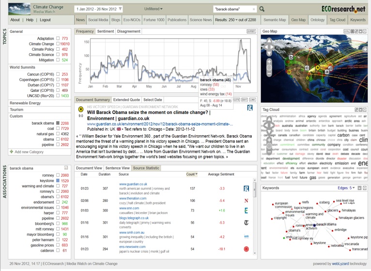The image size is (371, 271).
Task: Click the KML export icon in Geo Map
Action: pyautogui.click(x=346, y=31)
